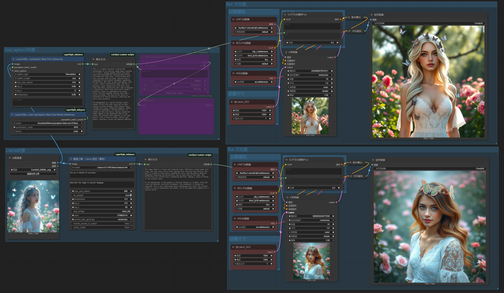Open Llama-3.2-11B-Vision-Instruct model dropdown
504x293 pixels.
point(102,168)
